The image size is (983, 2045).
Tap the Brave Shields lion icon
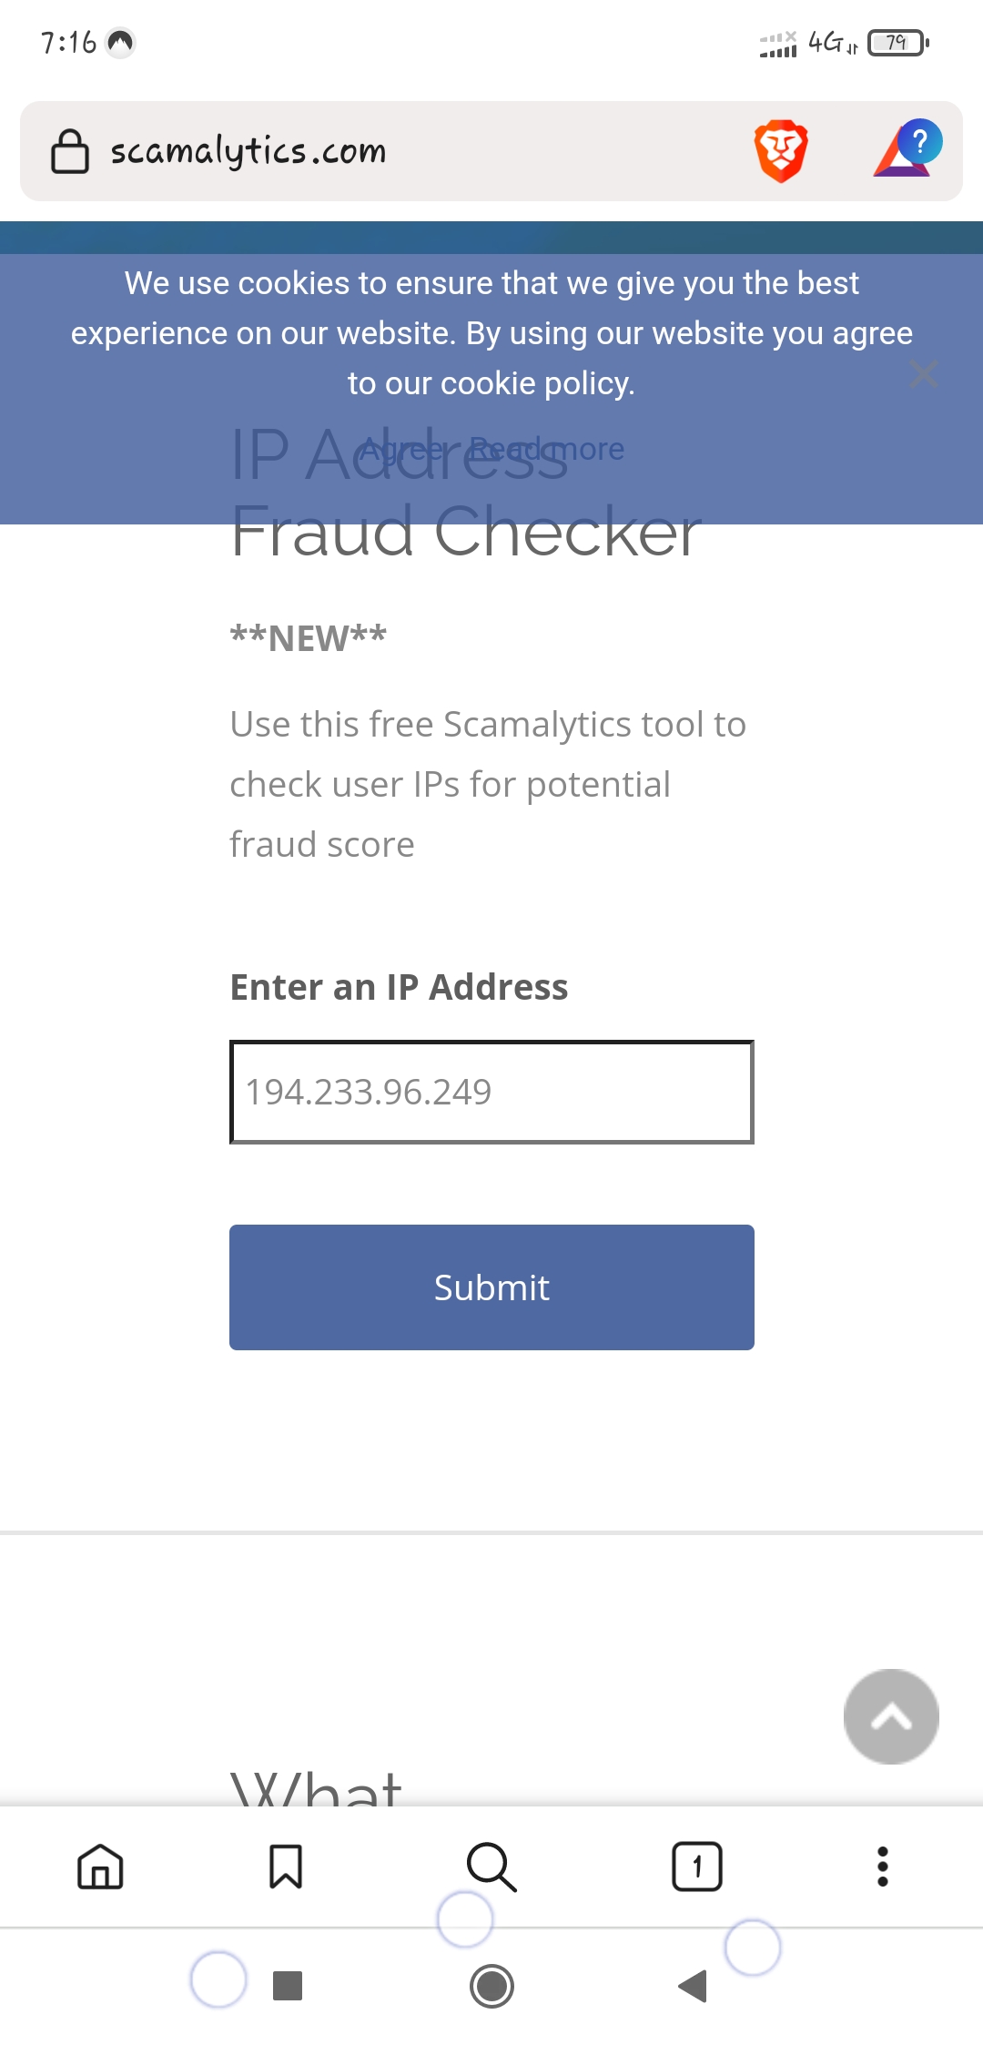click(781, 150)
